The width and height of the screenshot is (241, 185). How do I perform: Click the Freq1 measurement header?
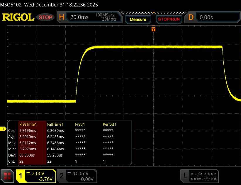pyautogui.click(x=80, y=124)
